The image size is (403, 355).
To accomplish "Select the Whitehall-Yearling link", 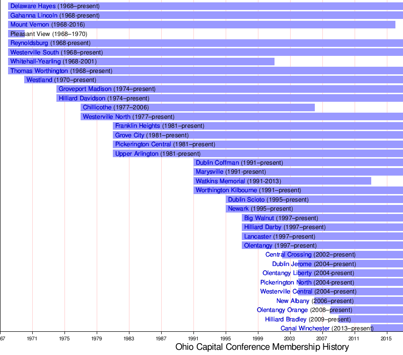I will click(36, 62).
